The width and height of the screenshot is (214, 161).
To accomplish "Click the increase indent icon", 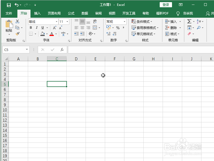I will (82, 34).
